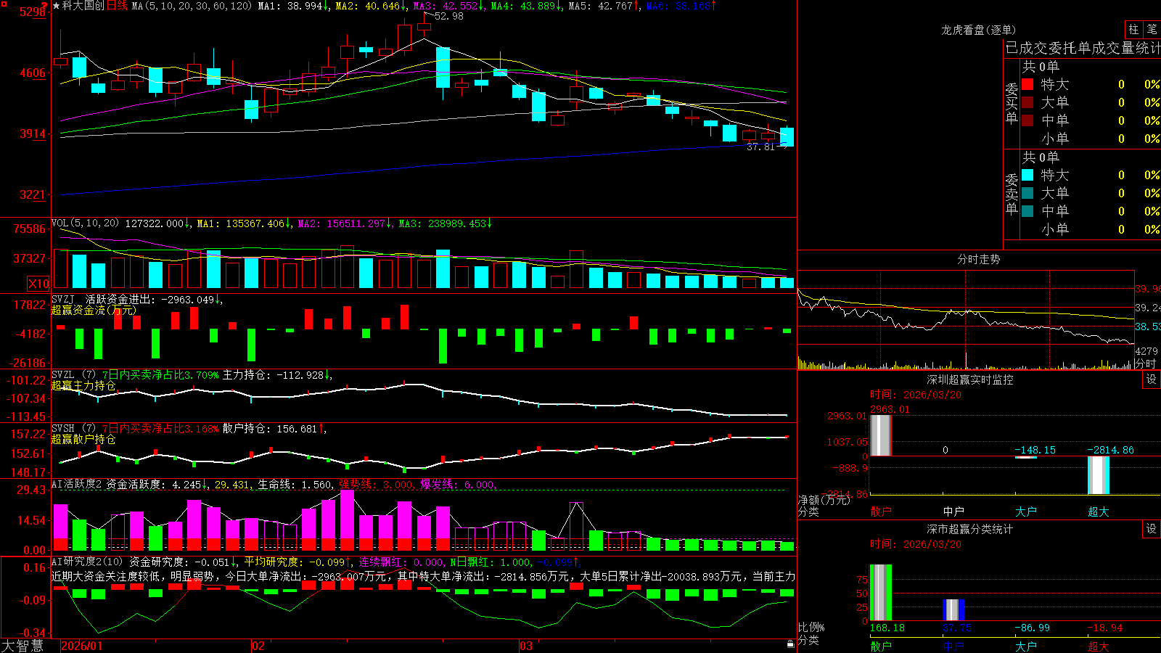This screenshot has width=1161, height=653.
Task: Select the SVZJ indicator name
Action: point(63,299)
